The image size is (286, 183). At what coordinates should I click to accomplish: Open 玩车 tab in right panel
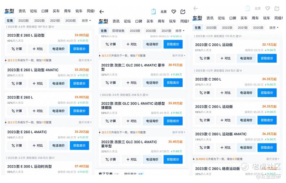(x=266, y=18)
